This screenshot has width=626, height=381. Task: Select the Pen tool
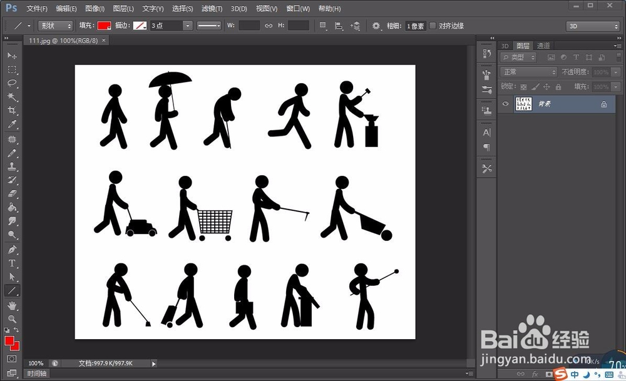coord(12,250)
